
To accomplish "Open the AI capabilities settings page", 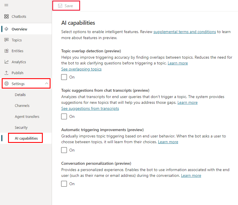I will (x=26, y=138).
